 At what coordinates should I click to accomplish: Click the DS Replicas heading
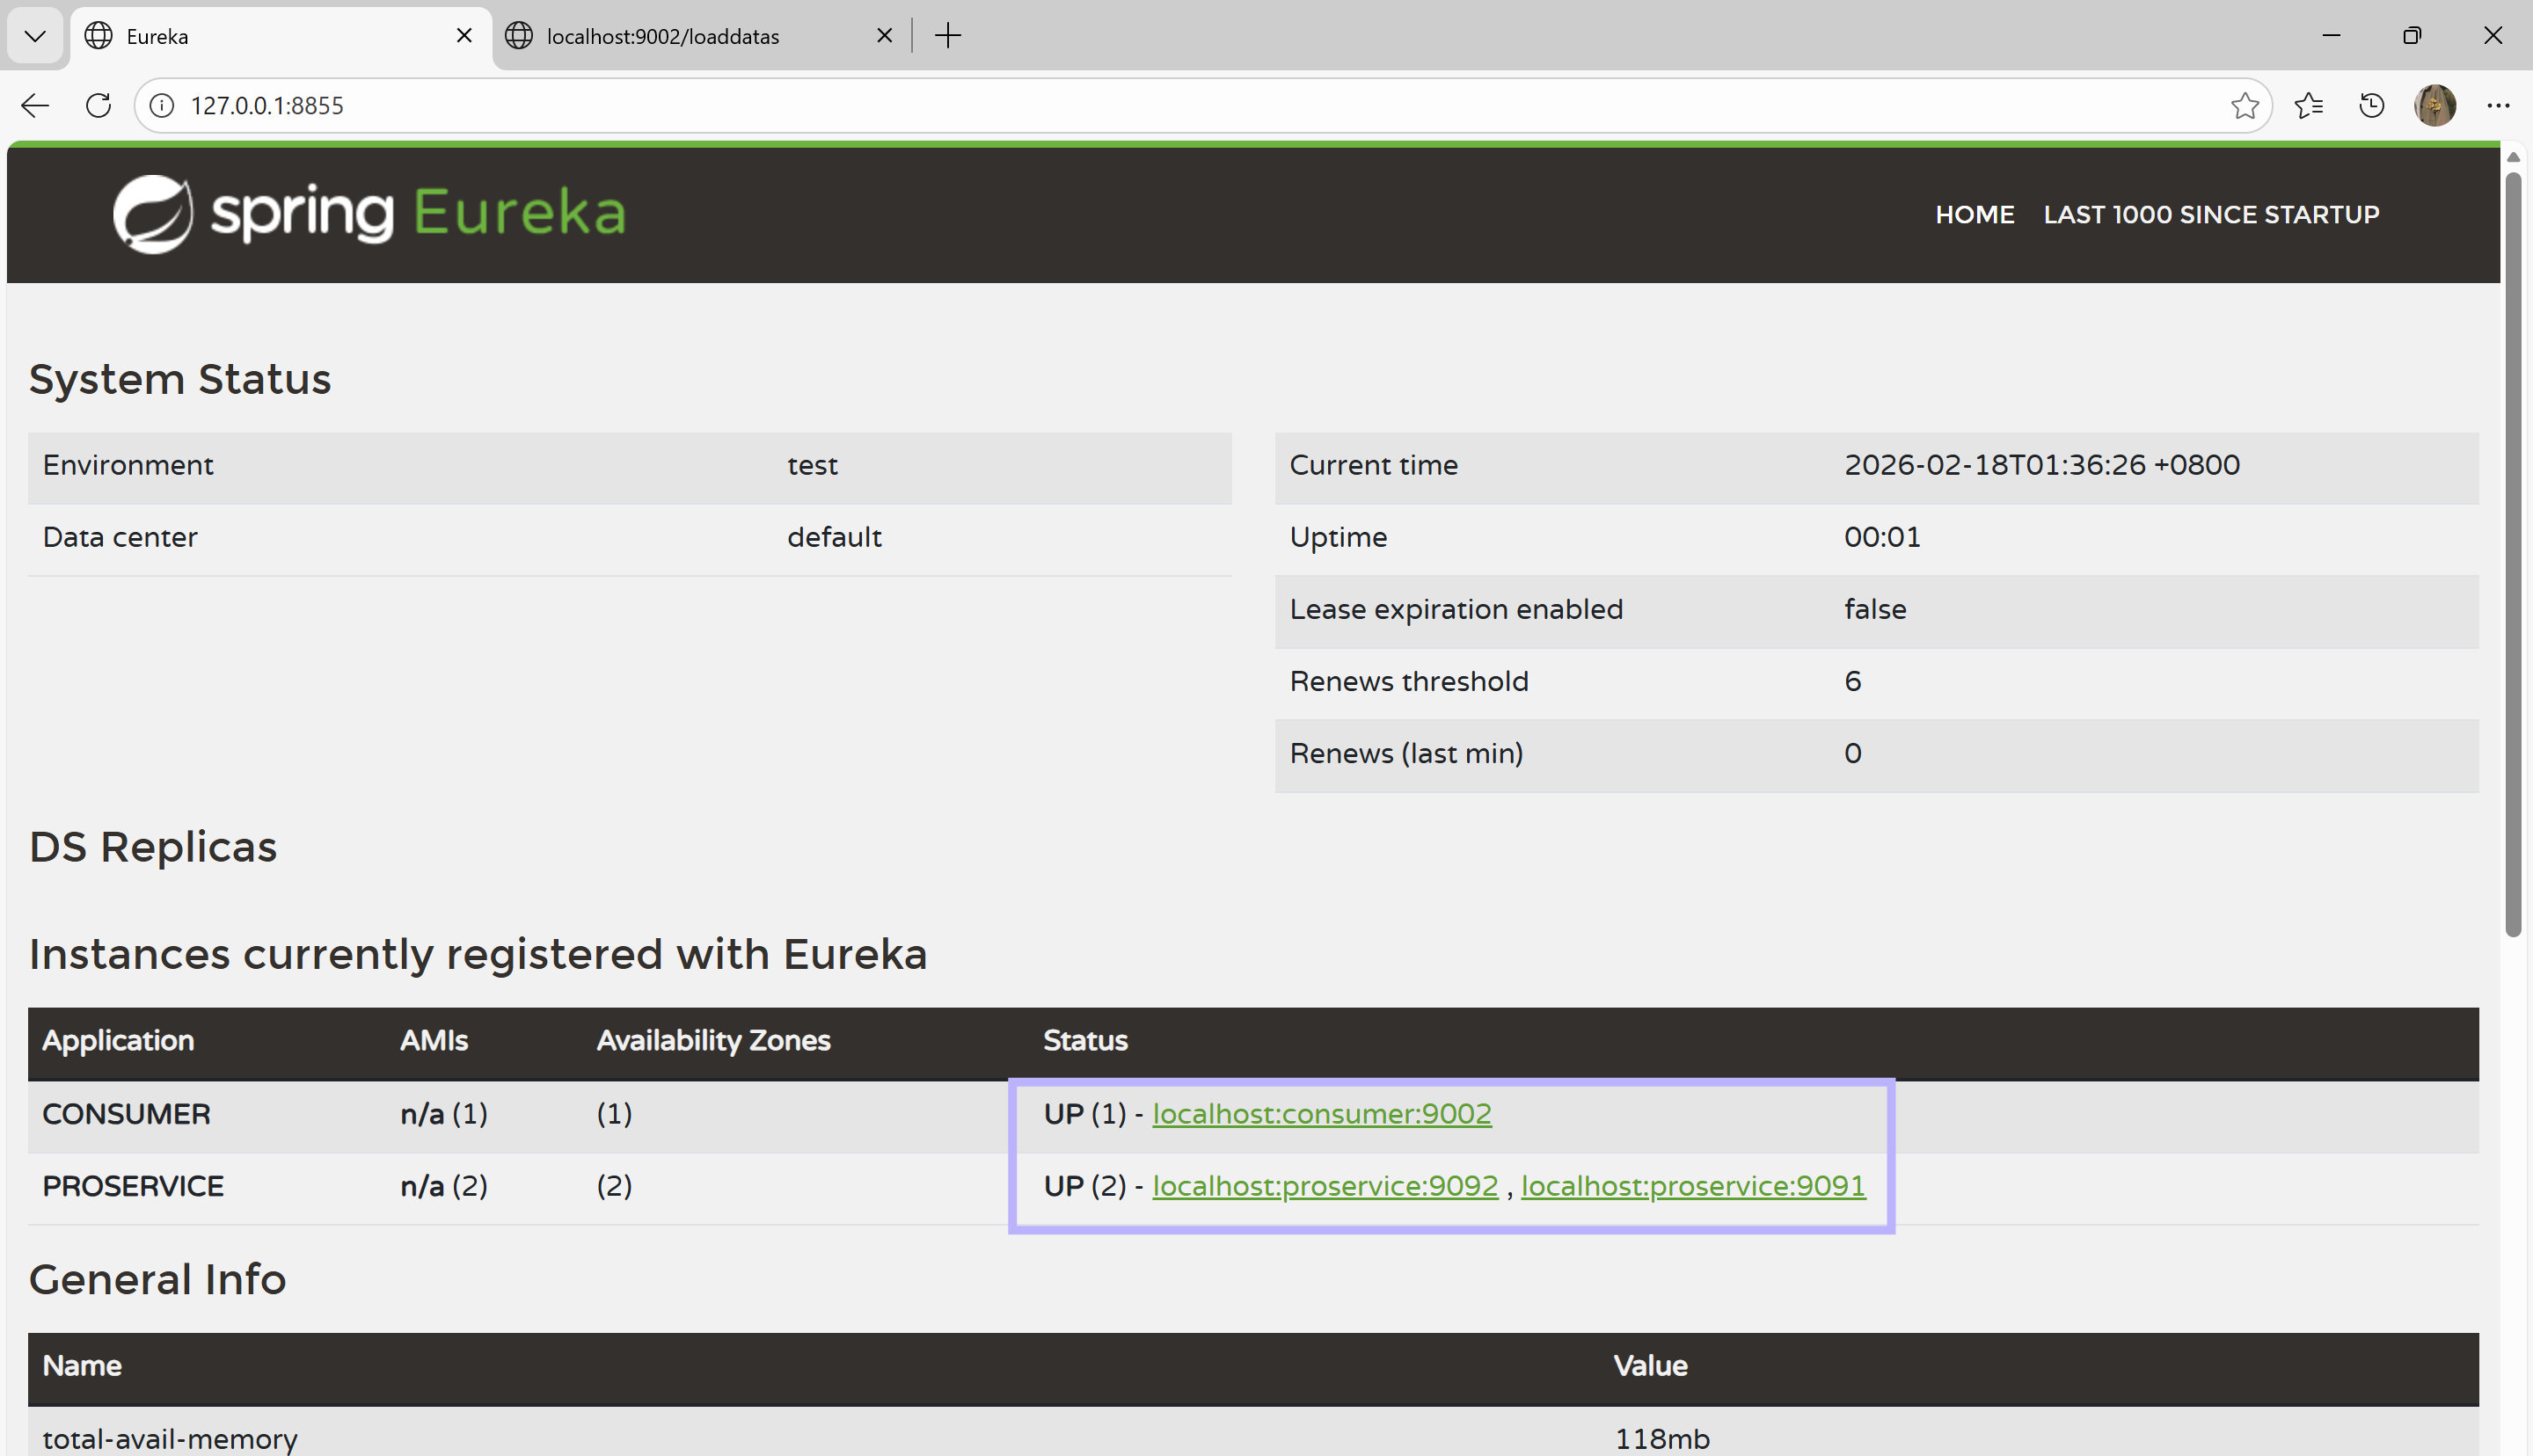coord(153,847)
